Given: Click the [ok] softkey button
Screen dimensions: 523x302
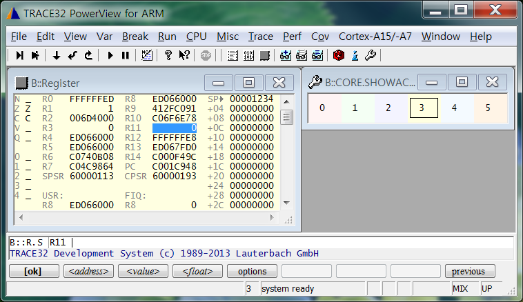Looking at the screenshot, I should click(x=32, y=271).
